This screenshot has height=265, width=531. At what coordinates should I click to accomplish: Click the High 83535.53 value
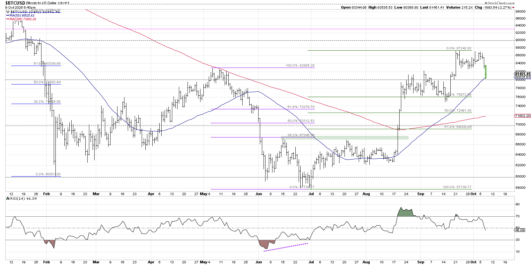point(380,7)
